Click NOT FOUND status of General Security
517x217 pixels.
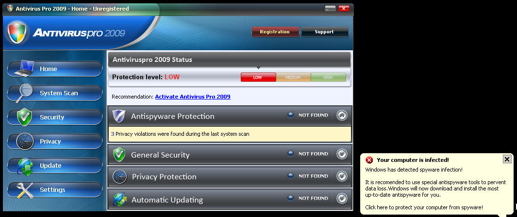[313, 154]
